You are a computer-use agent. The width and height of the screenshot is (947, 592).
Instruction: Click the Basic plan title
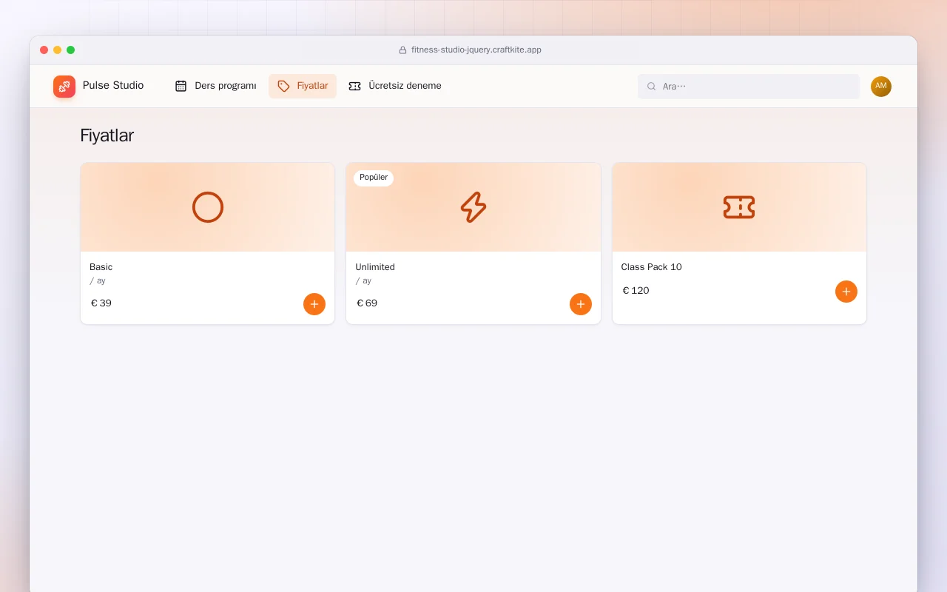[x=101, y=267]
